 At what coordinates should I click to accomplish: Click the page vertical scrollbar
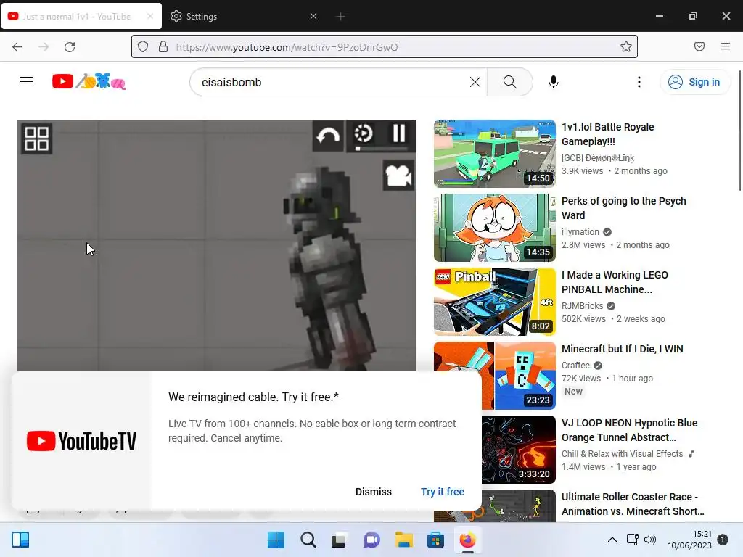(x=739, y=131)
